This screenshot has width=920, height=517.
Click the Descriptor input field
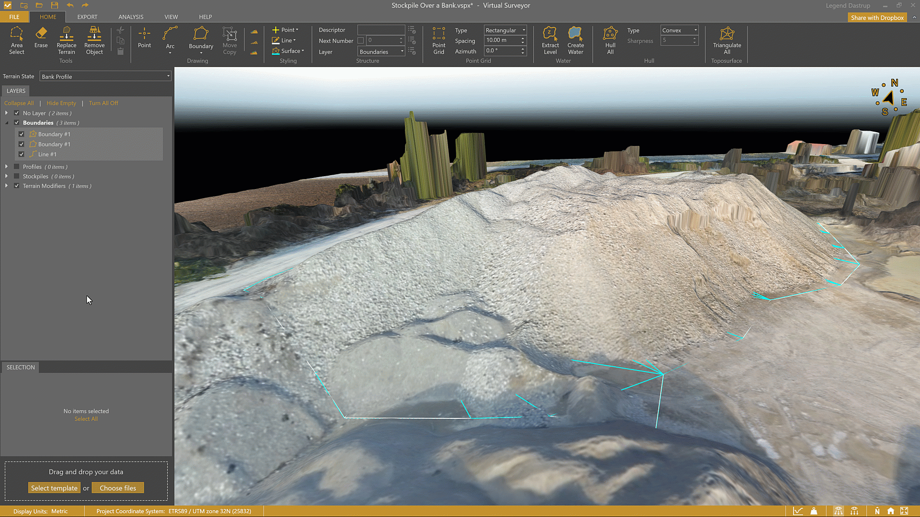tap(381, 30)
